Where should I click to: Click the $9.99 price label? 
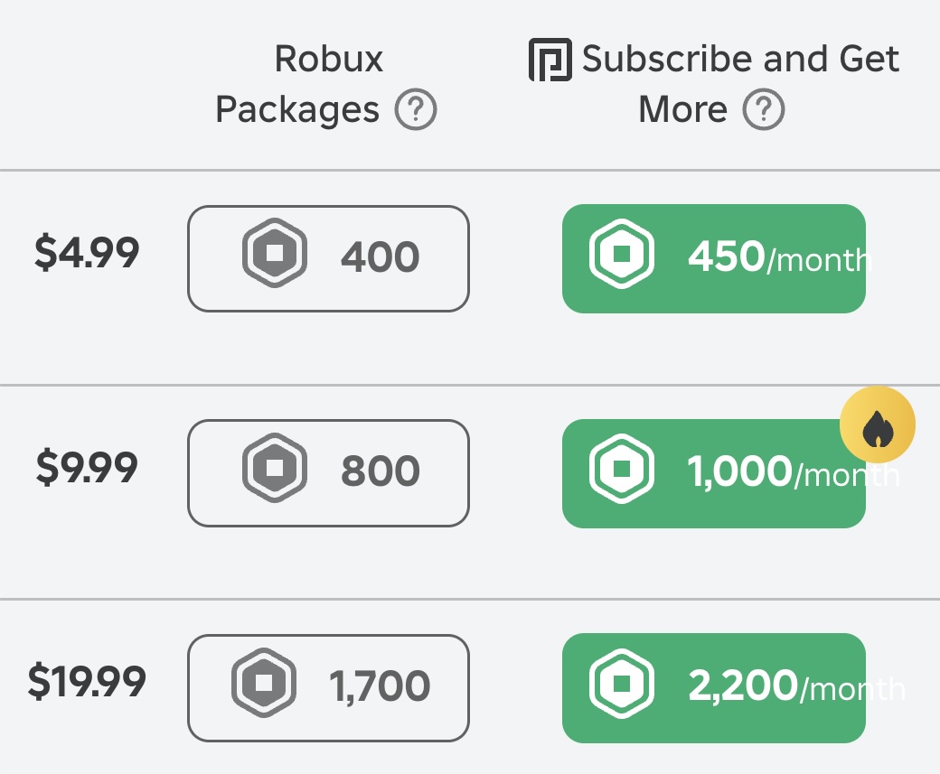click(87, 467)
